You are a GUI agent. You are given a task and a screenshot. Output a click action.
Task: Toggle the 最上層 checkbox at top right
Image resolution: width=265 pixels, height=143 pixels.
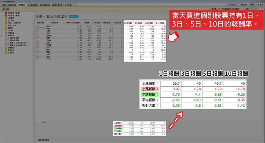[x=257, y=5]
